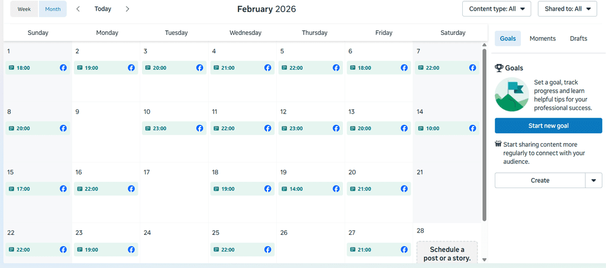Viewport: 606px width, 268px height.
Task: Go to previous month arrow
Action: [78, 9]
